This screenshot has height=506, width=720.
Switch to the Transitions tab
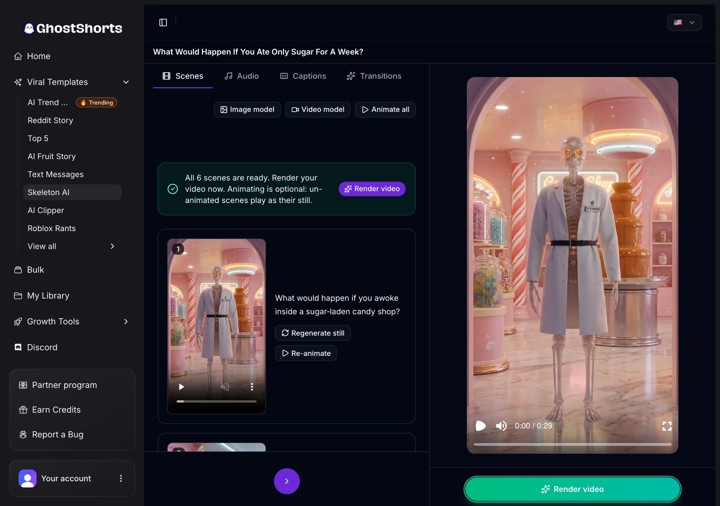[x=374, y=76]
